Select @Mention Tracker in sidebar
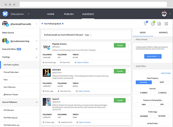Image resolution: width=173 pixels, height=127 pixels. [20, 95]
